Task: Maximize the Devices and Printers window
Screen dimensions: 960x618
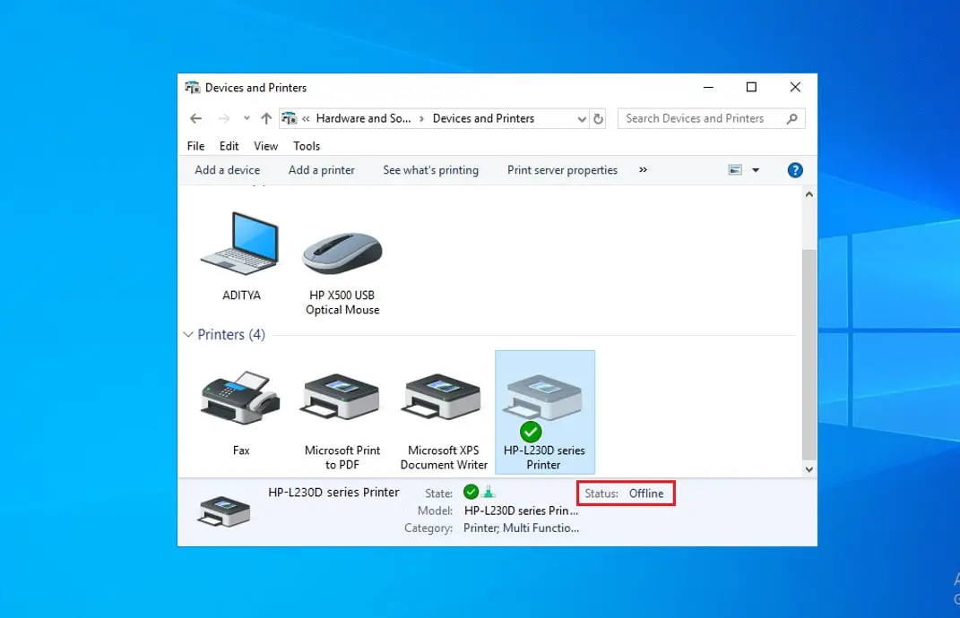Action: [x=751, y=88]
